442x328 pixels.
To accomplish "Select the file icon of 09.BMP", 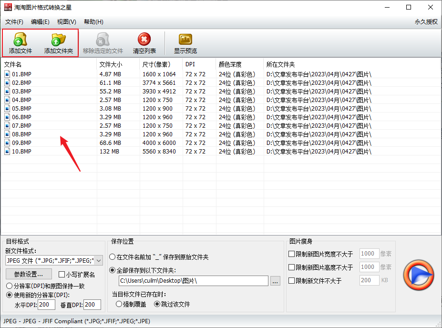I will point(7,143).
